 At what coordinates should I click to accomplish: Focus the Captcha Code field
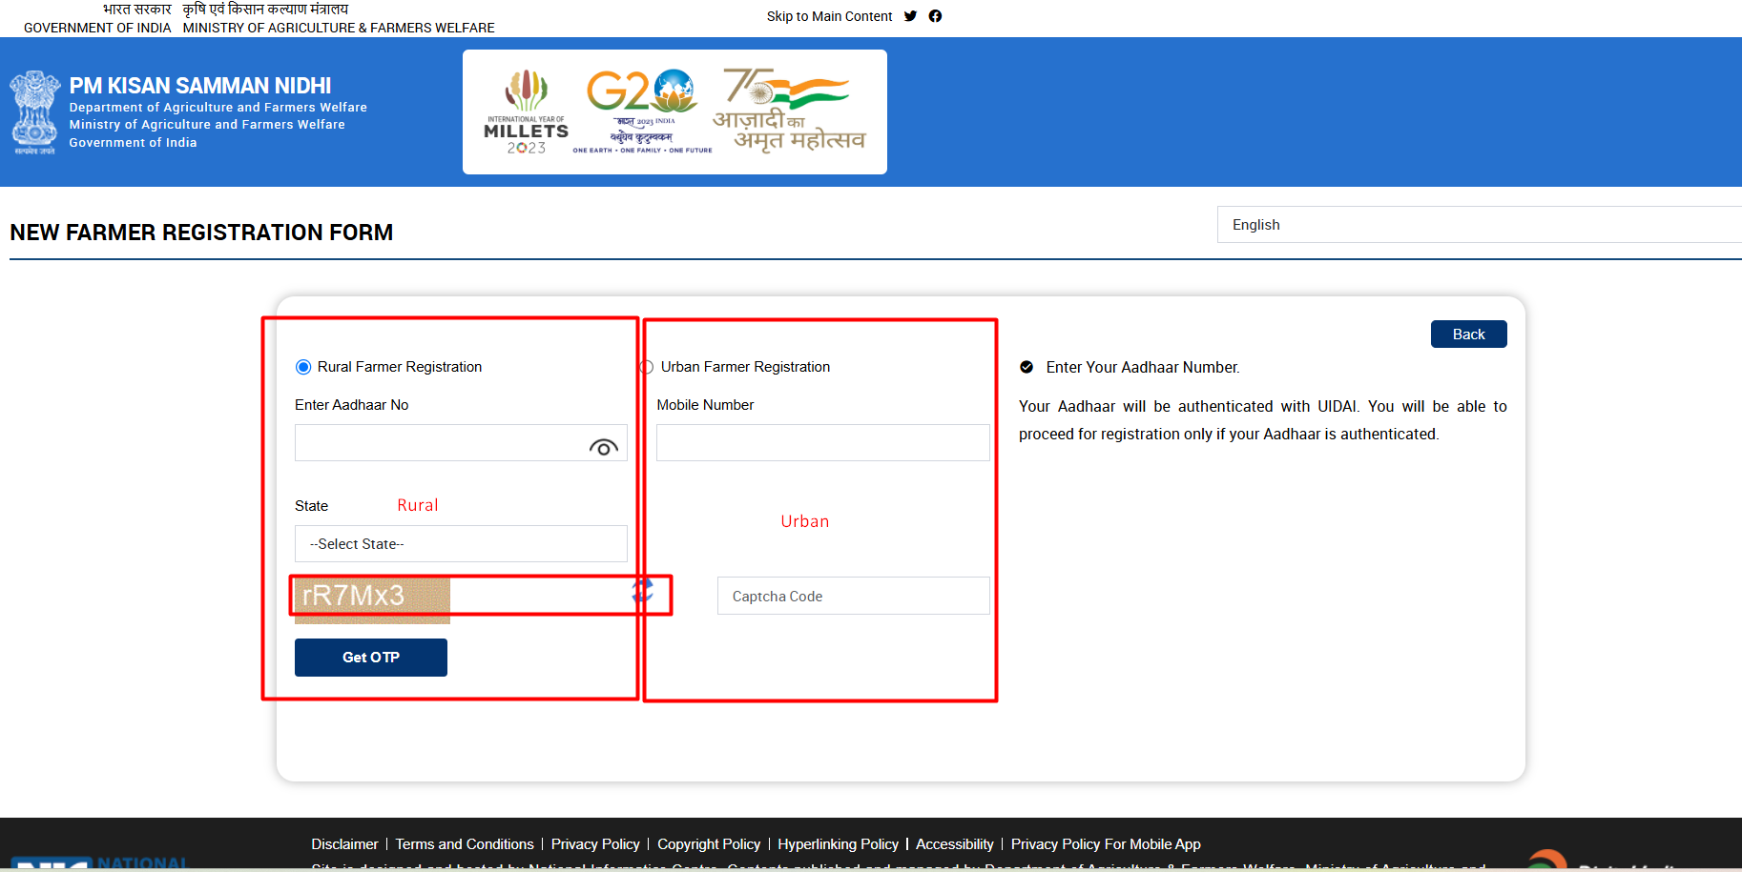click(x=854, y=596)
